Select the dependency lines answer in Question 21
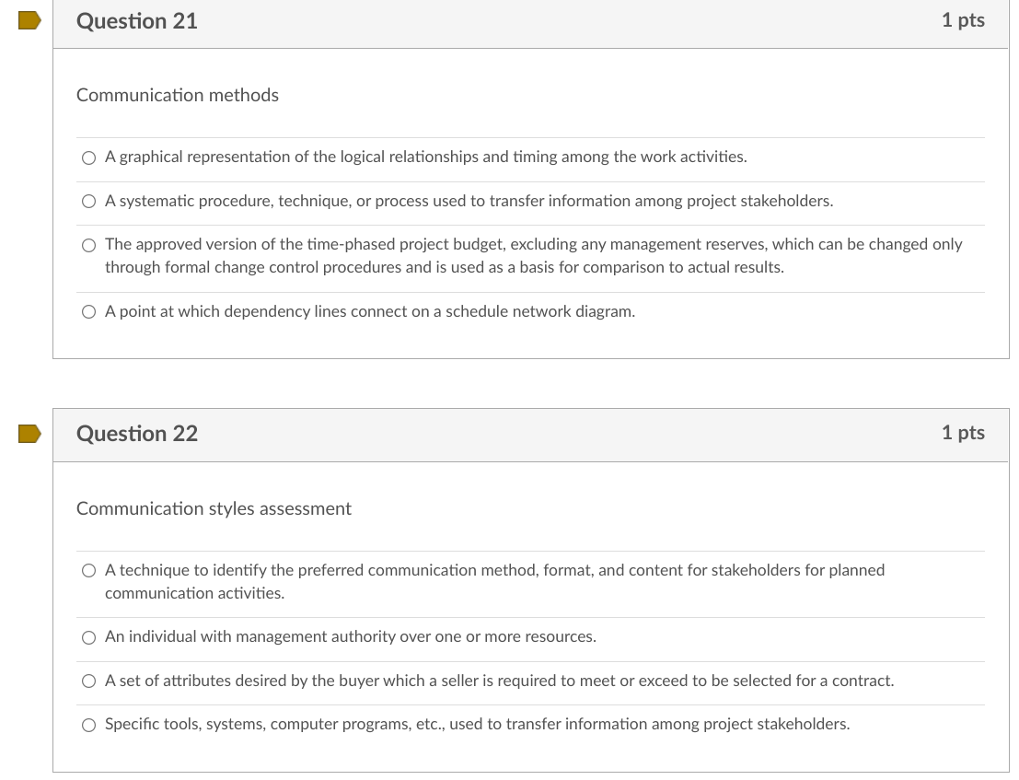Screen dimensions: 1019x780 click(x=88, y=312)
